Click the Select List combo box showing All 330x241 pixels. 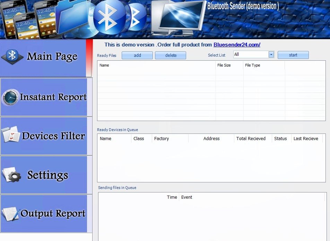click(254, 54)
